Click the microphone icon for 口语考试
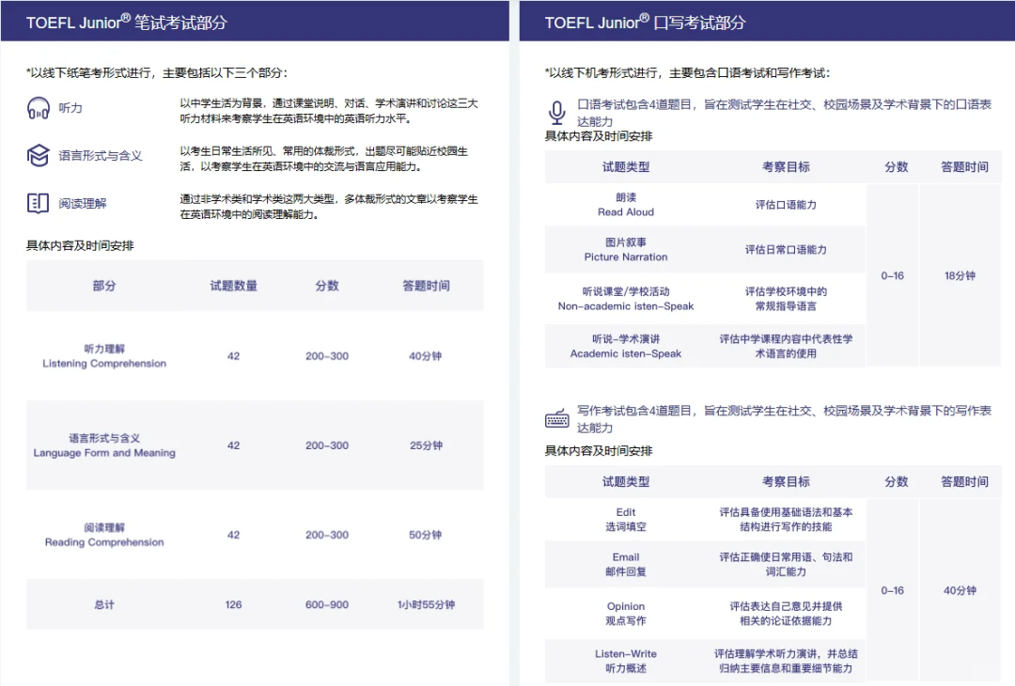The image size is (1015, 686). point(556,114)
